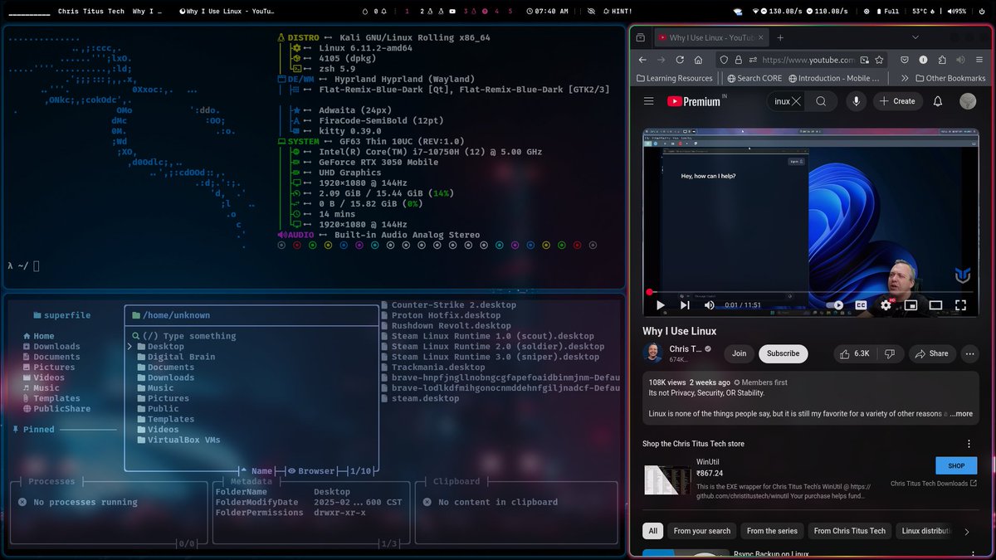Toggle autoplay switch in video player

[835, 305]
